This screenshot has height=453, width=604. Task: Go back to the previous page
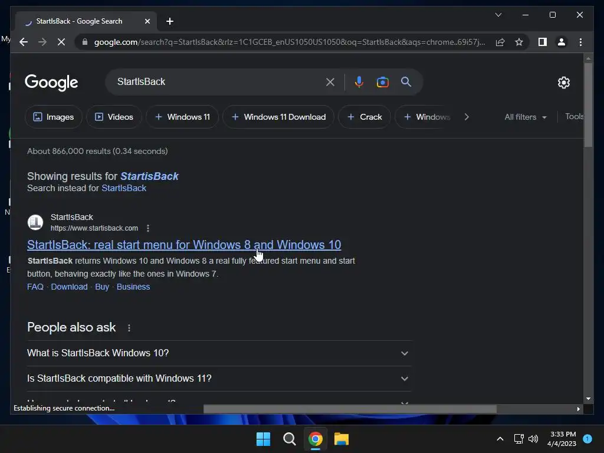pyautogui.click(x=24, y=42)
